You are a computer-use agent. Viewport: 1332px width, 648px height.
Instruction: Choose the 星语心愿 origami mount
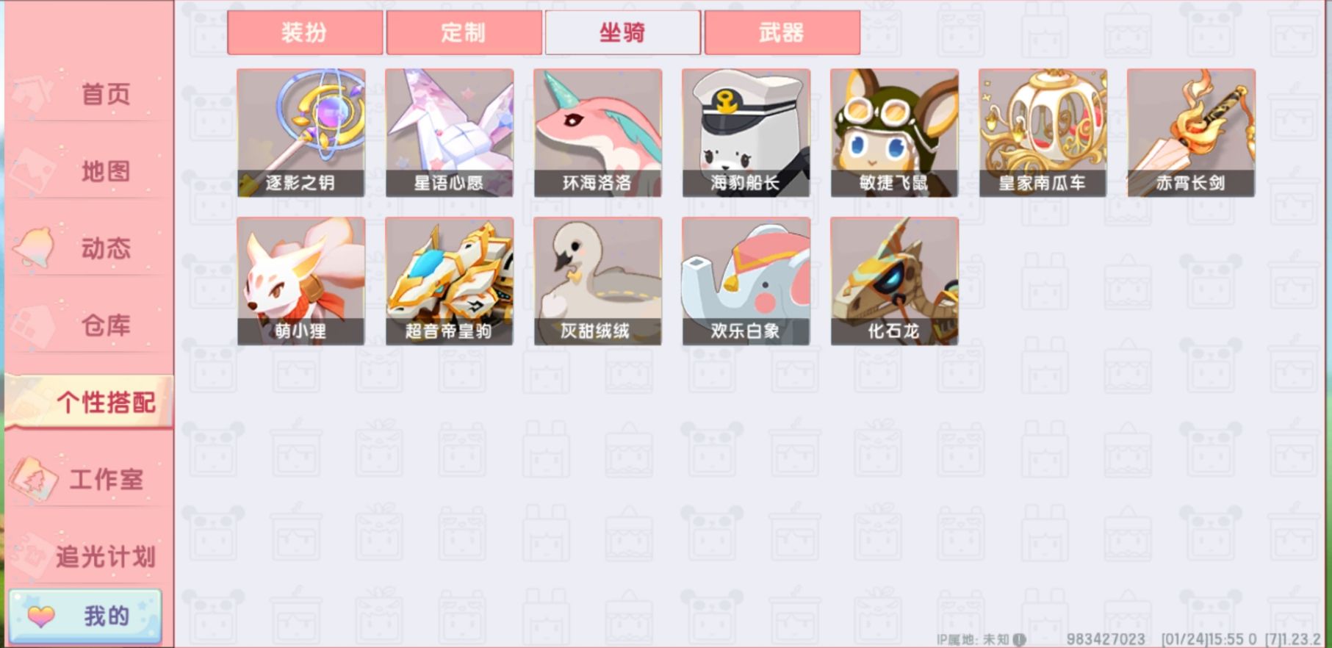point(449,133)
